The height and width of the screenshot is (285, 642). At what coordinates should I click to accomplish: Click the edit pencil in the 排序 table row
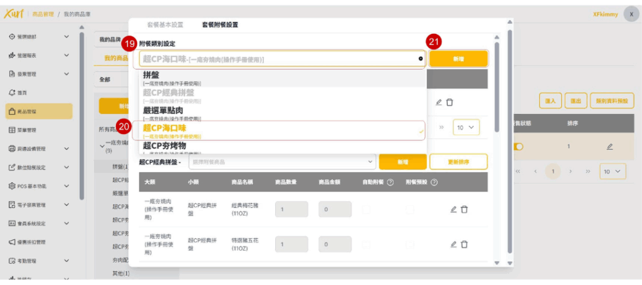pyautogui.click(x=609, y=147)
